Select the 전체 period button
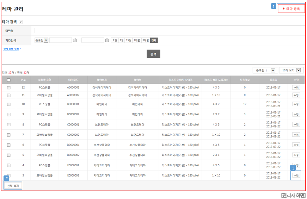Screen dimensions: 307x199 (154, 40)
